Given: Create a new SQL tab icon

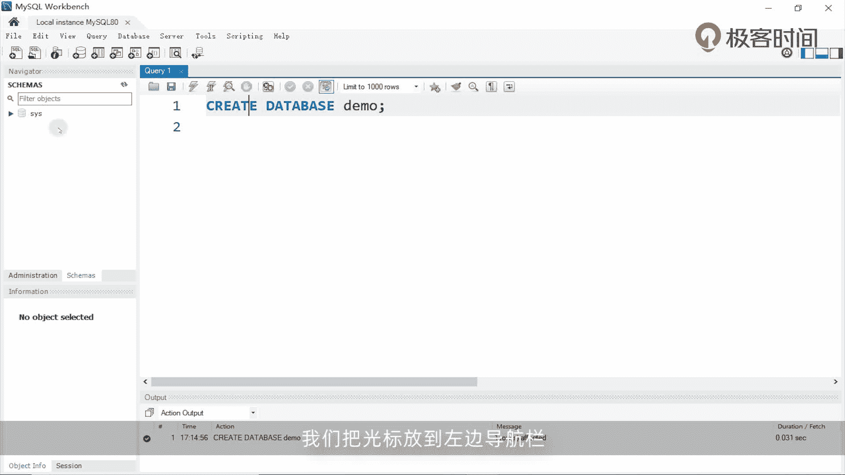Looking at the screenshot, I should pyautogui.click(x=16, y=53).
